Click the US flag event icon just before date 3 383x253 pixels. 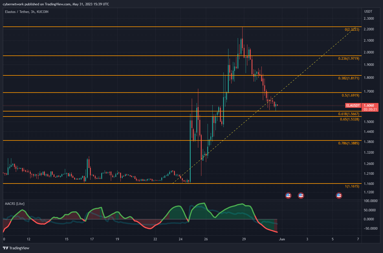coord(301,195)
